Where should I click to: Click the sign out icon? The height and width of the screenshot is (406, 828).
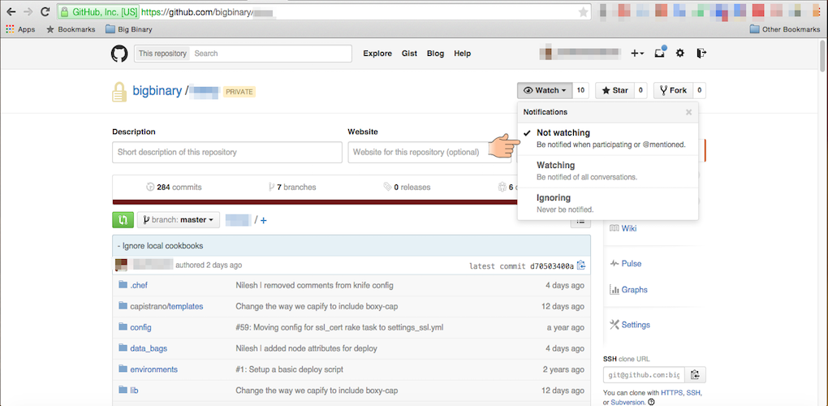701,53
